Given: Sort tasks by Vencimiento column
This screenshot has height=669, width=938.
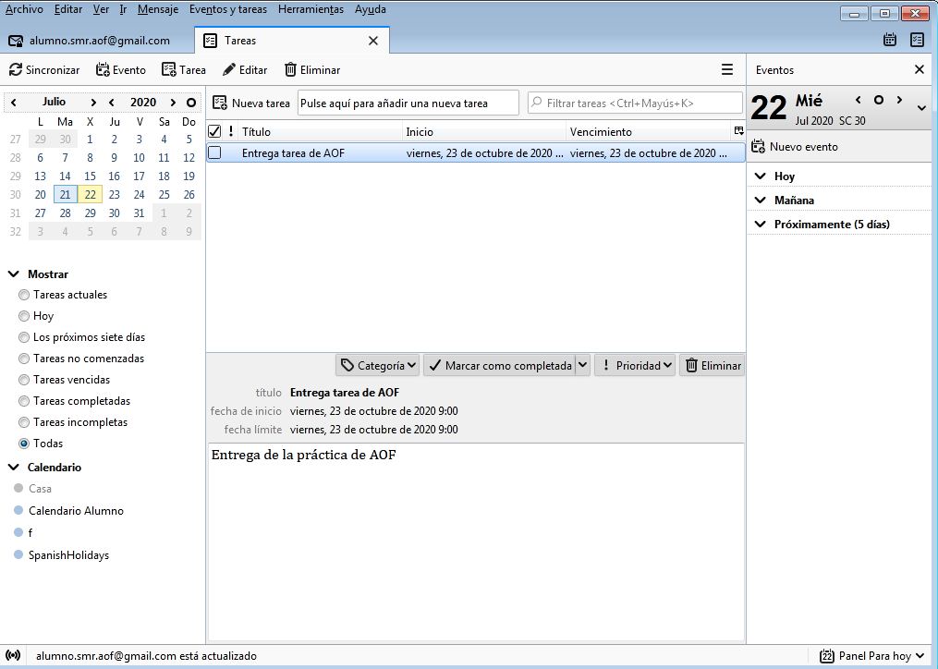Looking at the screenshot, I should pyautogui.click(x=649, y=131).
